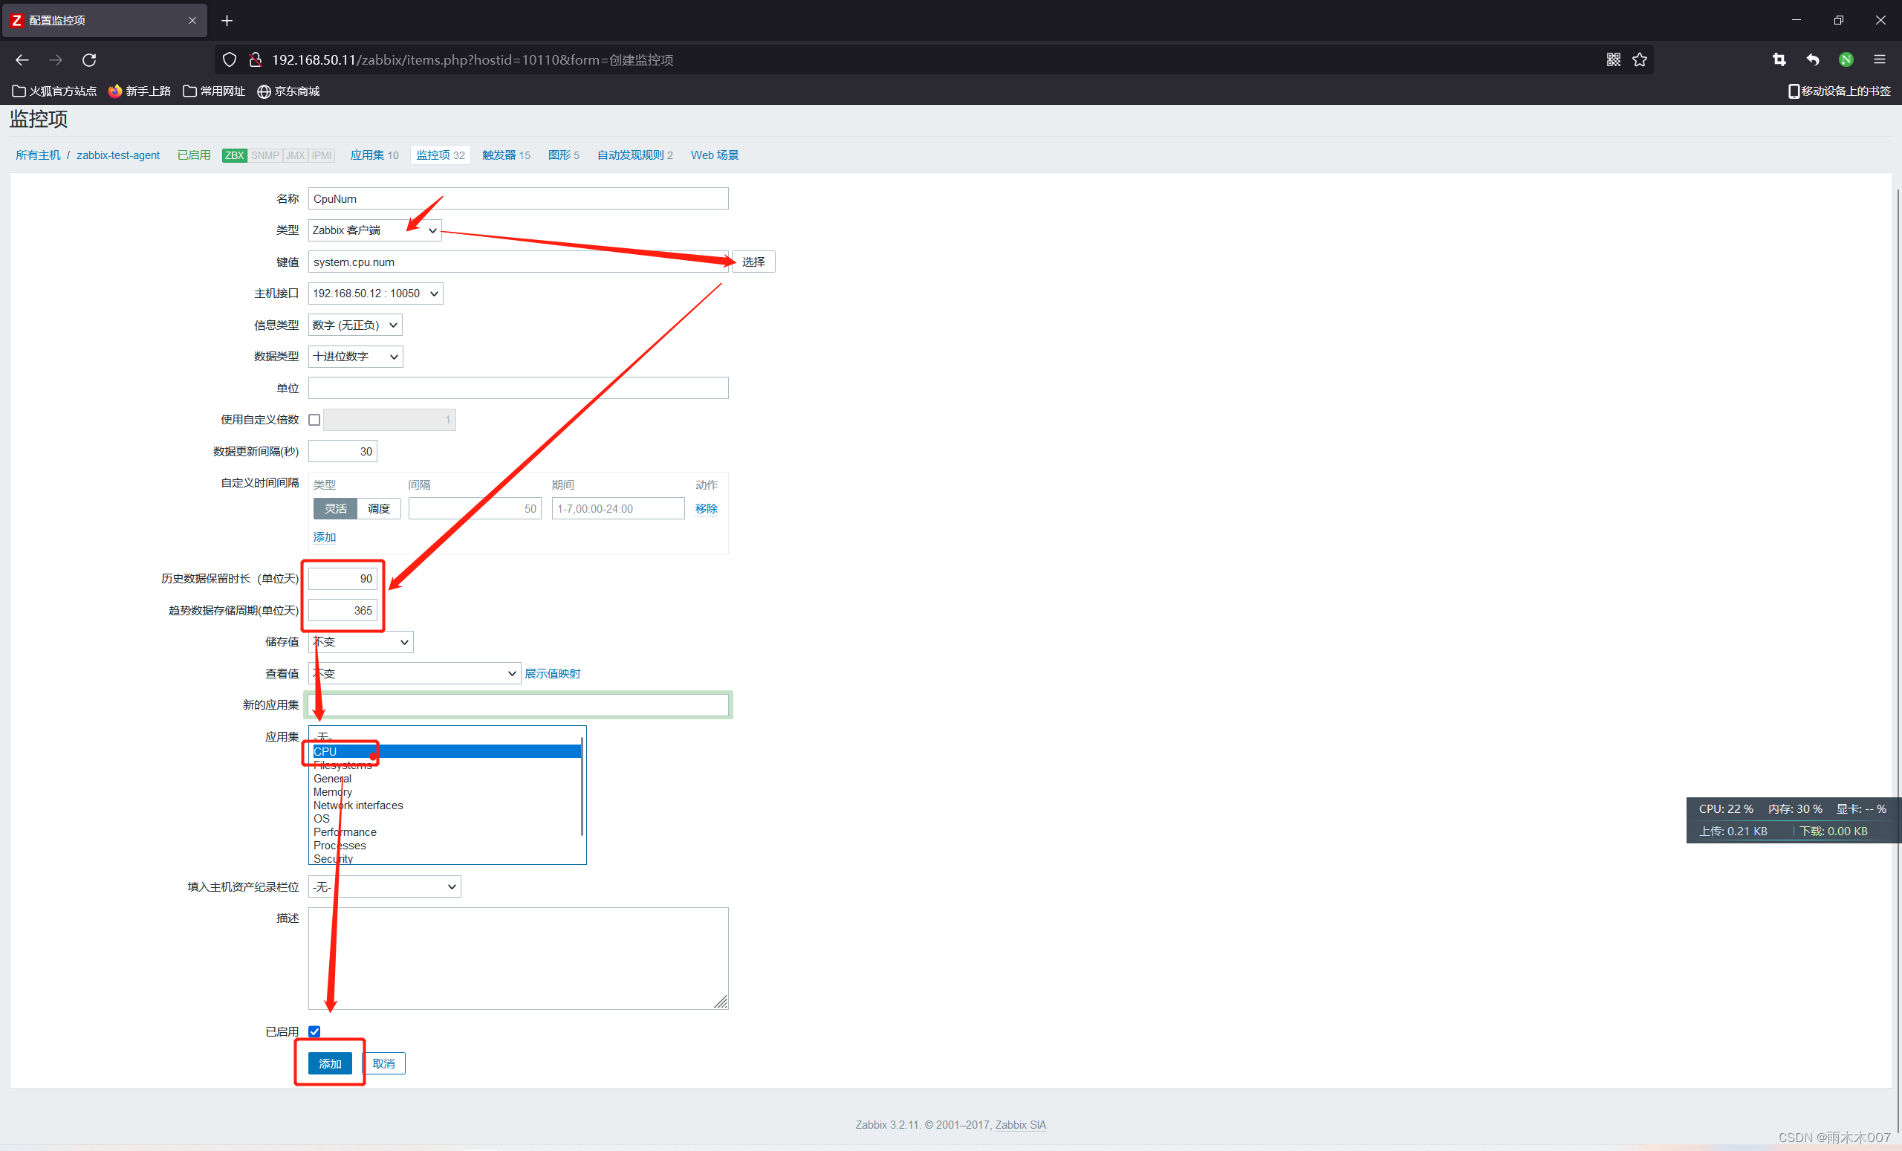Image resolution: width=1902 pixels, height=1151 pixels.
Task: Click the 名称 field containing CpuNum
Action: click(518, 198)
